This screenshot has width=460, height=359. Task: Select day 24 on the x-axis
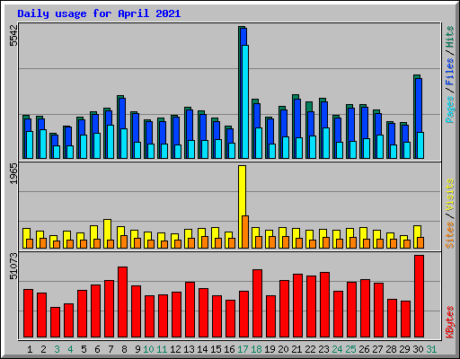pos(337,349)
